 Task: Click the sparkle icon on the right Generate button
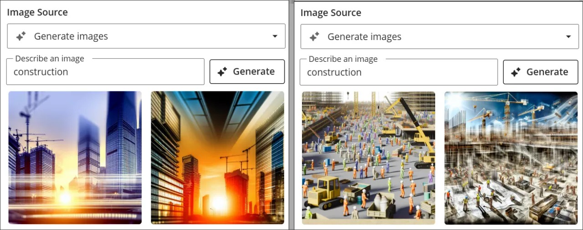click(x=516, y=72)
